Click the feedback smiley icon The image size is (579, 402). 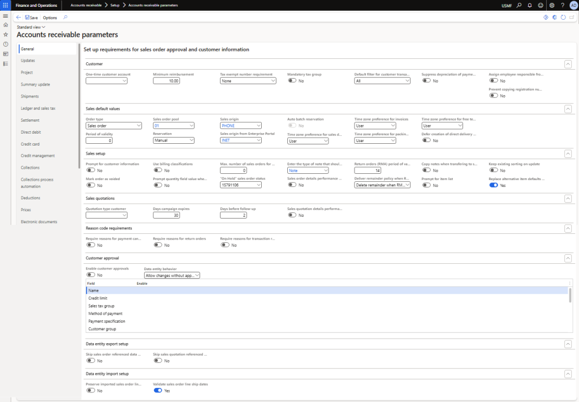click(x=541, y=5)
